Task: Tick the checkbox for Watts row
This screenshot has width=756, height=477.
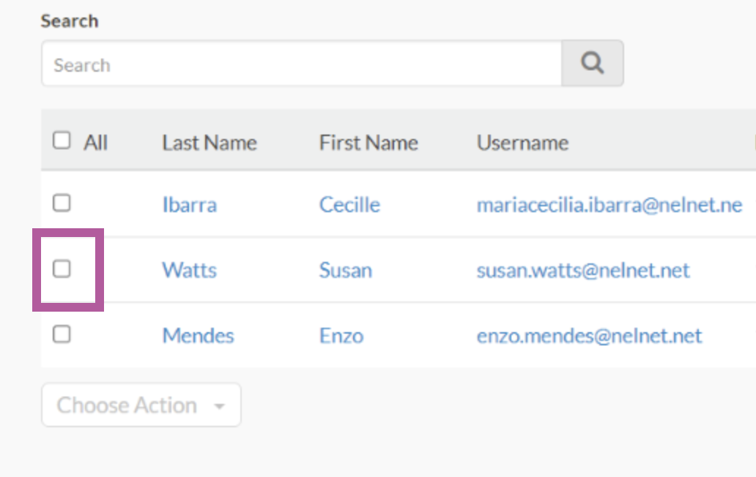Action: click(62, 269)
